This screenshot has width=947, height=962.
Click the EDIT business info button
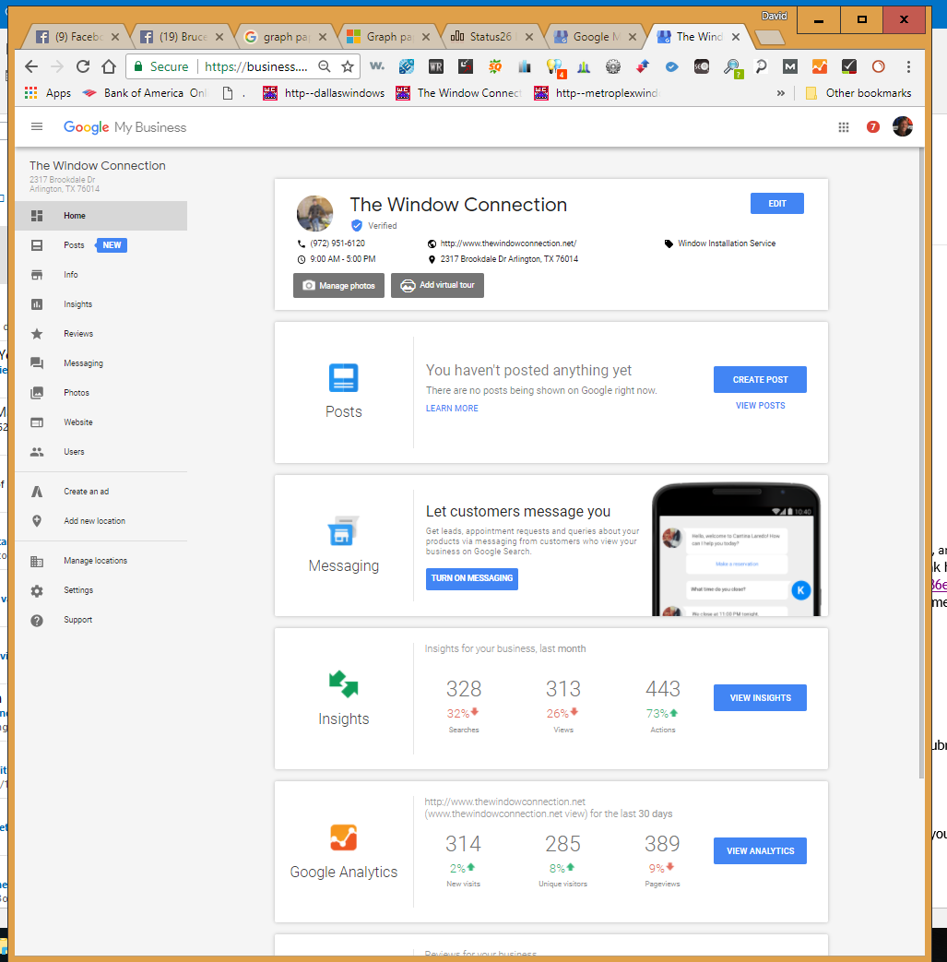click(x=777, y=204)
